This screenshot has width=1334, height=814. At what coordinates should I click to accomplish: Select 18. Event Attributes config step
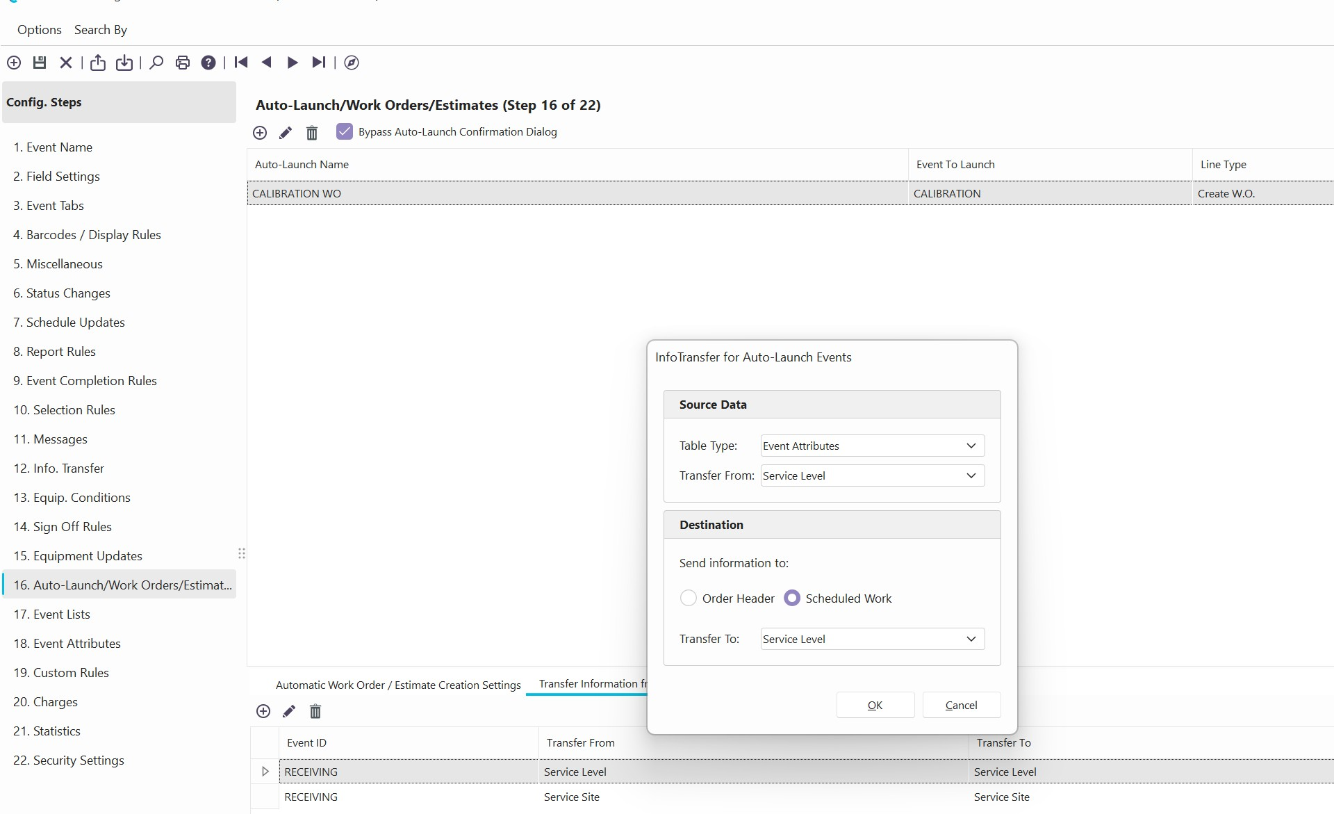point(67,644)
